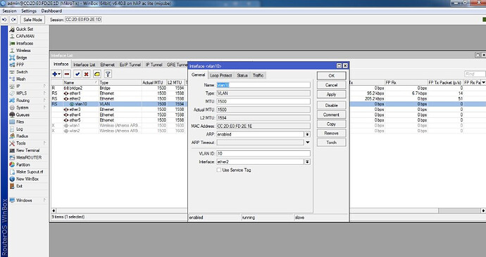Expand MPLS submenu in sidebar
The width and height of the screenshot is (486, 257).
tap(45, 93)
